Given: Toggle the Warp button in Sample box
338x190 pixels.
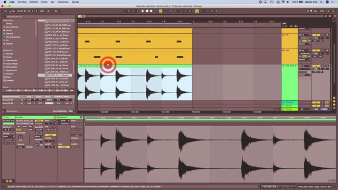Looking at the screenshot, I should 39,121.
